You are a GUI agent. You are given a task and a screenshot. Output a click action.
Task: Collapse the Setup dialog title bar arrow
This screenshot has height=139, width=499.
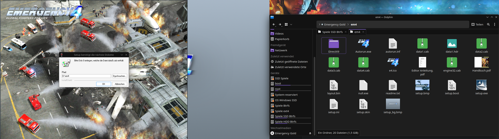coord(122,55)
